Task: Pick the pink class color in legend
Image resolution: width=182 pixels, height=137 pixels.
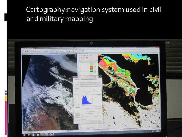Action: [x=91, y=68]
